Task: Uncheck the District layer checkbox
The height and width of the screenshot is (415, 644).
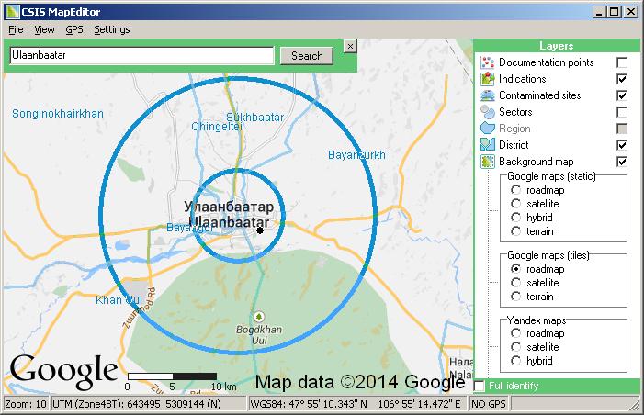Action: (622, 145)
